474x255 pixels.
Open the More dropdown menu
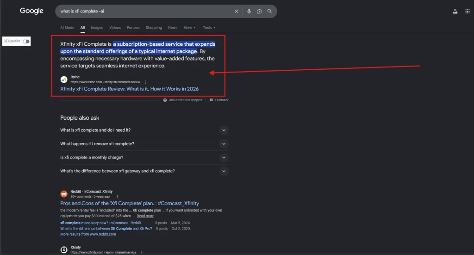tap(189, 27)
